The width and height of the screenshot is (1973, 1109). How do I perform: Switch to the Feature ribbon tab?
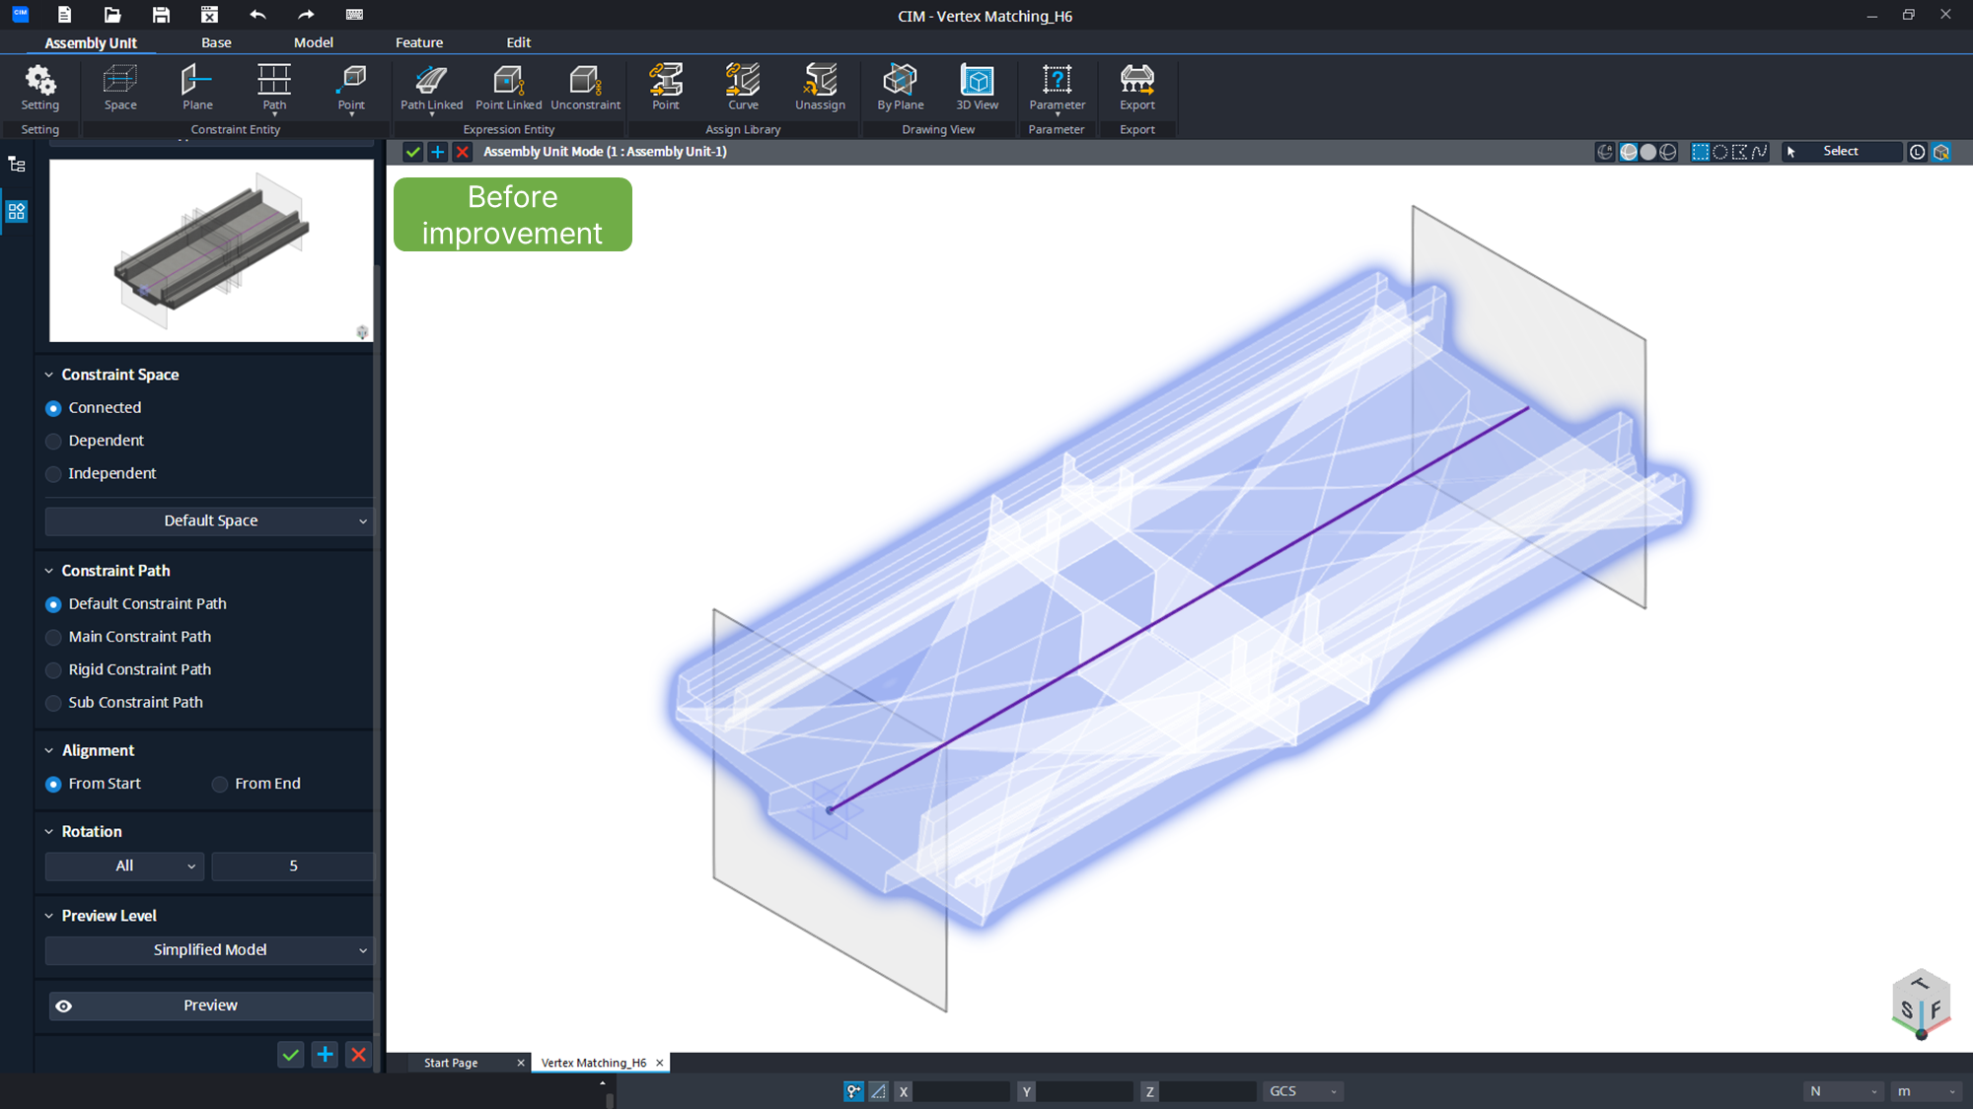[419, 42]
